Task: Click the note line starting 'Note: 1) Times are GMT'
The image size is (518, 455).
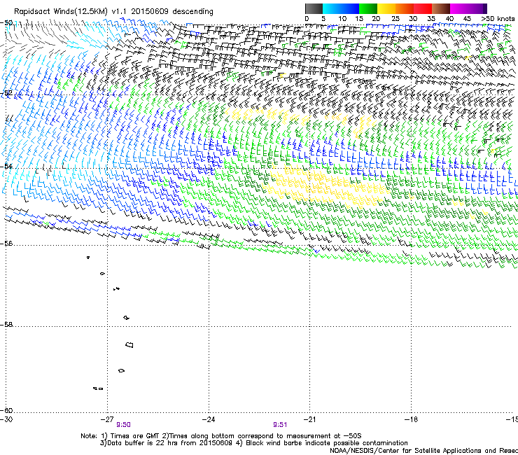Action: [220, 436]
